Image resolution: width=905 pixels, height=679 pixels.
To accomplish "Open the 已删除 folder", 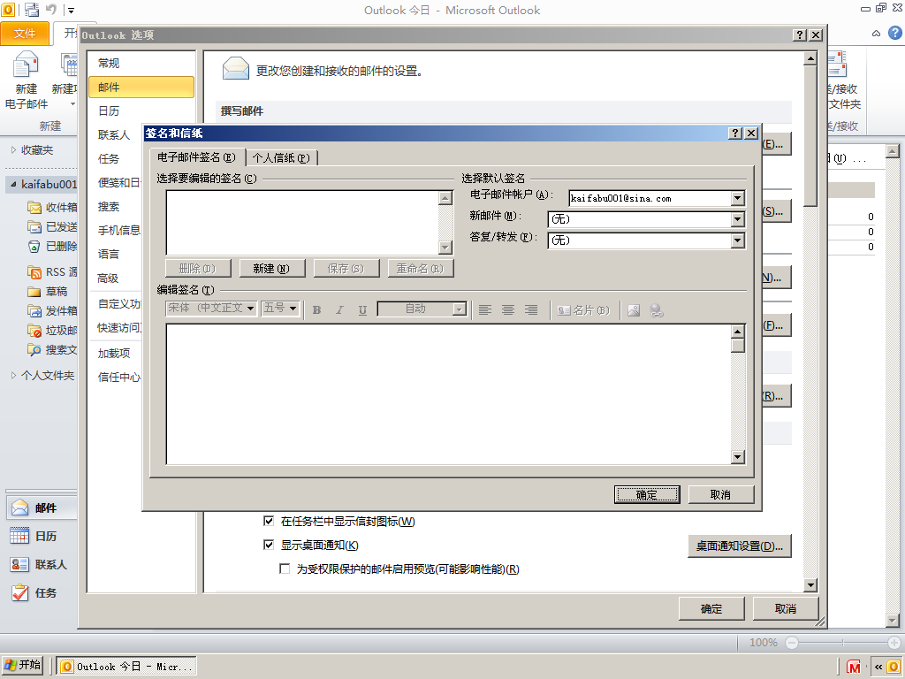I will (x=53, y=246).
